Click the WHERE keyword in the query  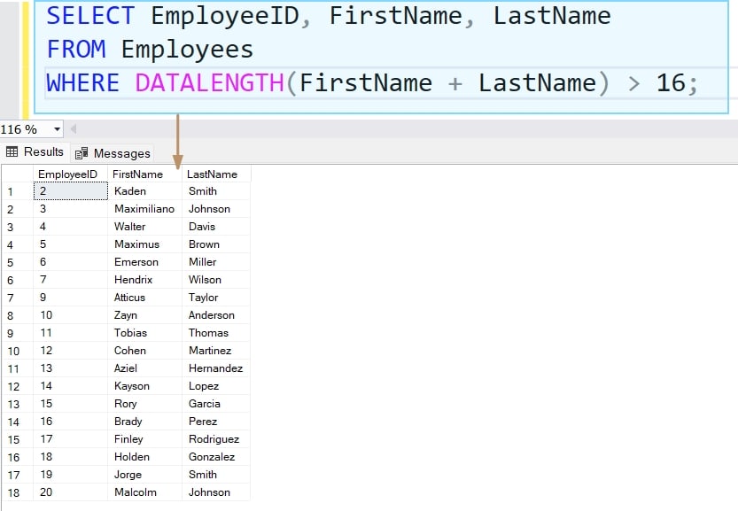(83, 83)
